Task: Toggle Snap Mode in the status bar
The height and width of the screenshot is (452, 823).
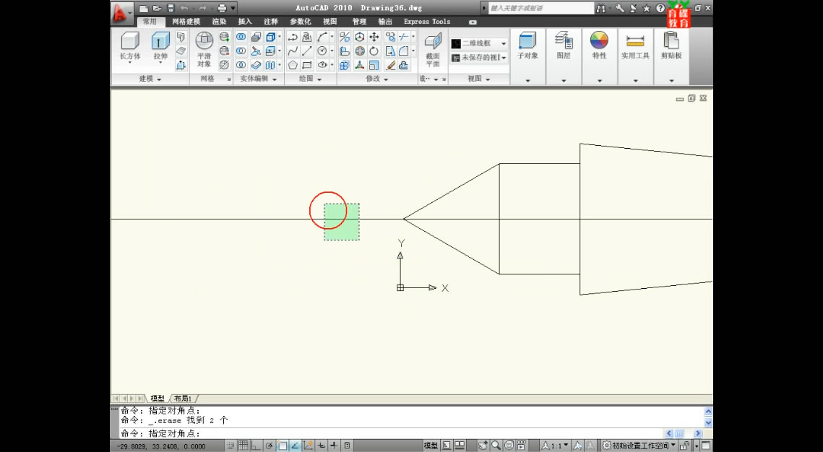Action: point(231,446)
